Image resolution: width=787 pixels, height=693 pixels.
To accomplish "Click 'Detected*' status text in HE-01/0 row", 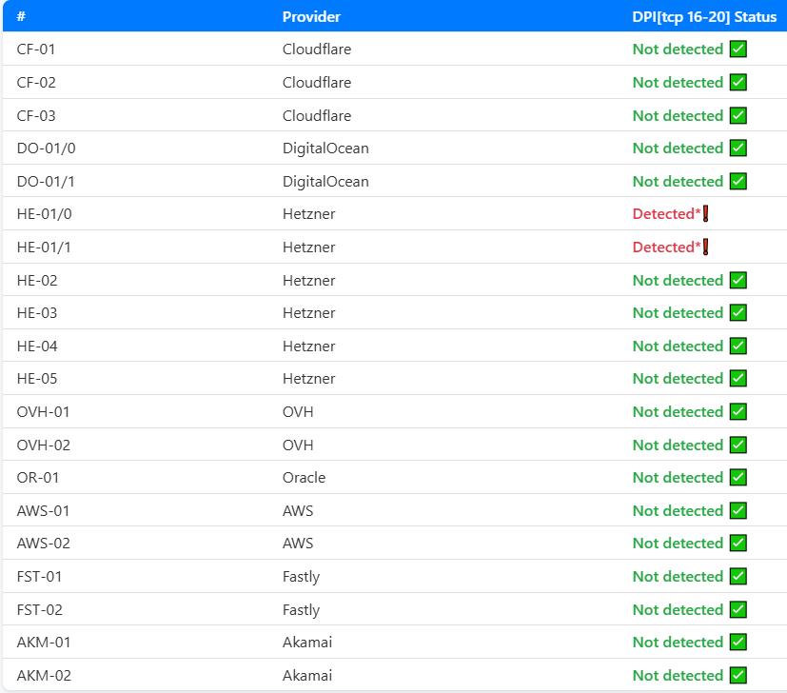I will (x=666, y=214).
